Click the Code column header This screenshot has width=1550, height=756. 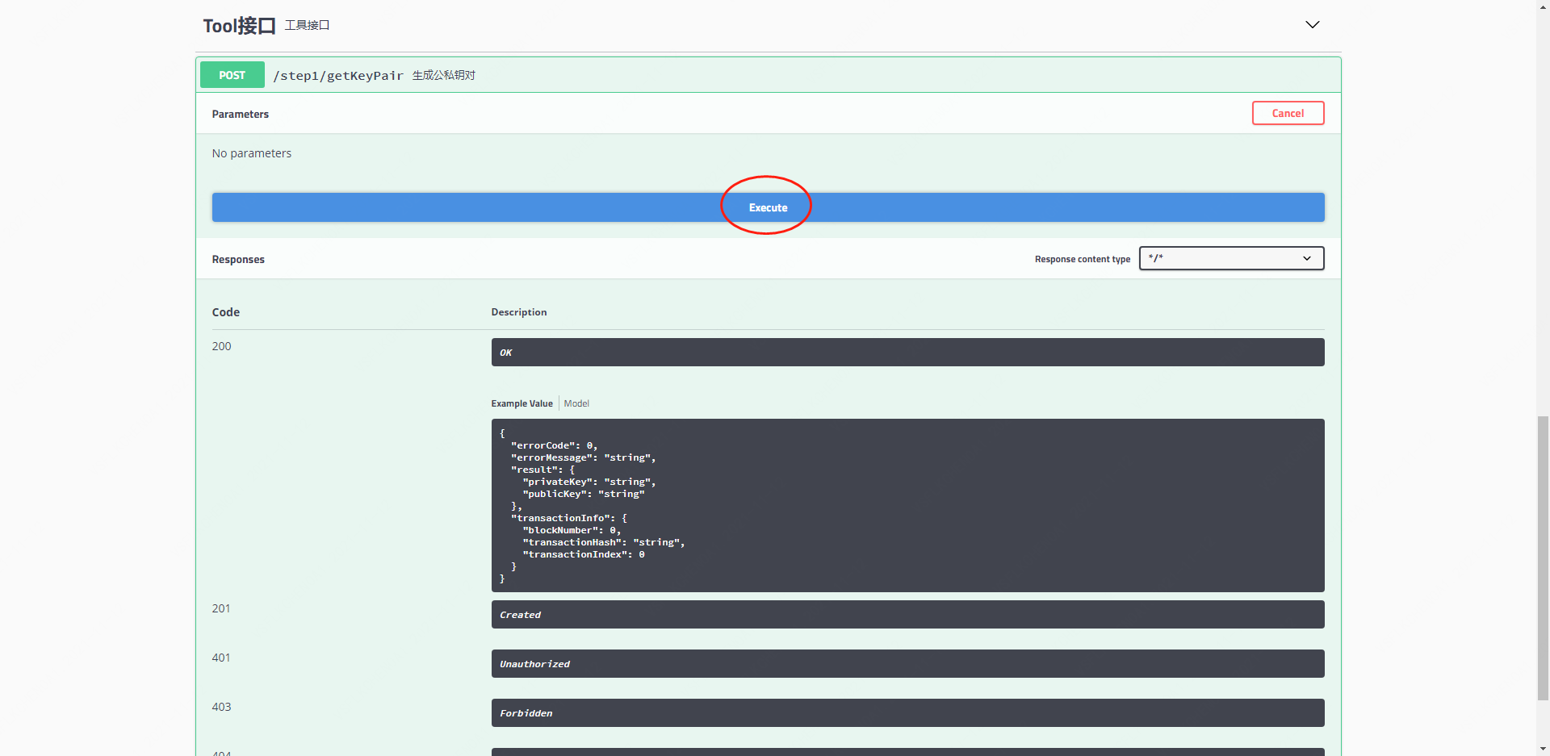point(226,312)
